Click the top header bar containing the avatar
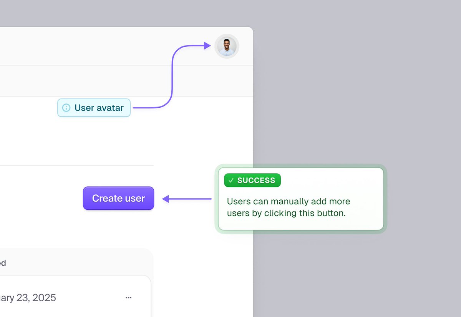 (115, 46)
